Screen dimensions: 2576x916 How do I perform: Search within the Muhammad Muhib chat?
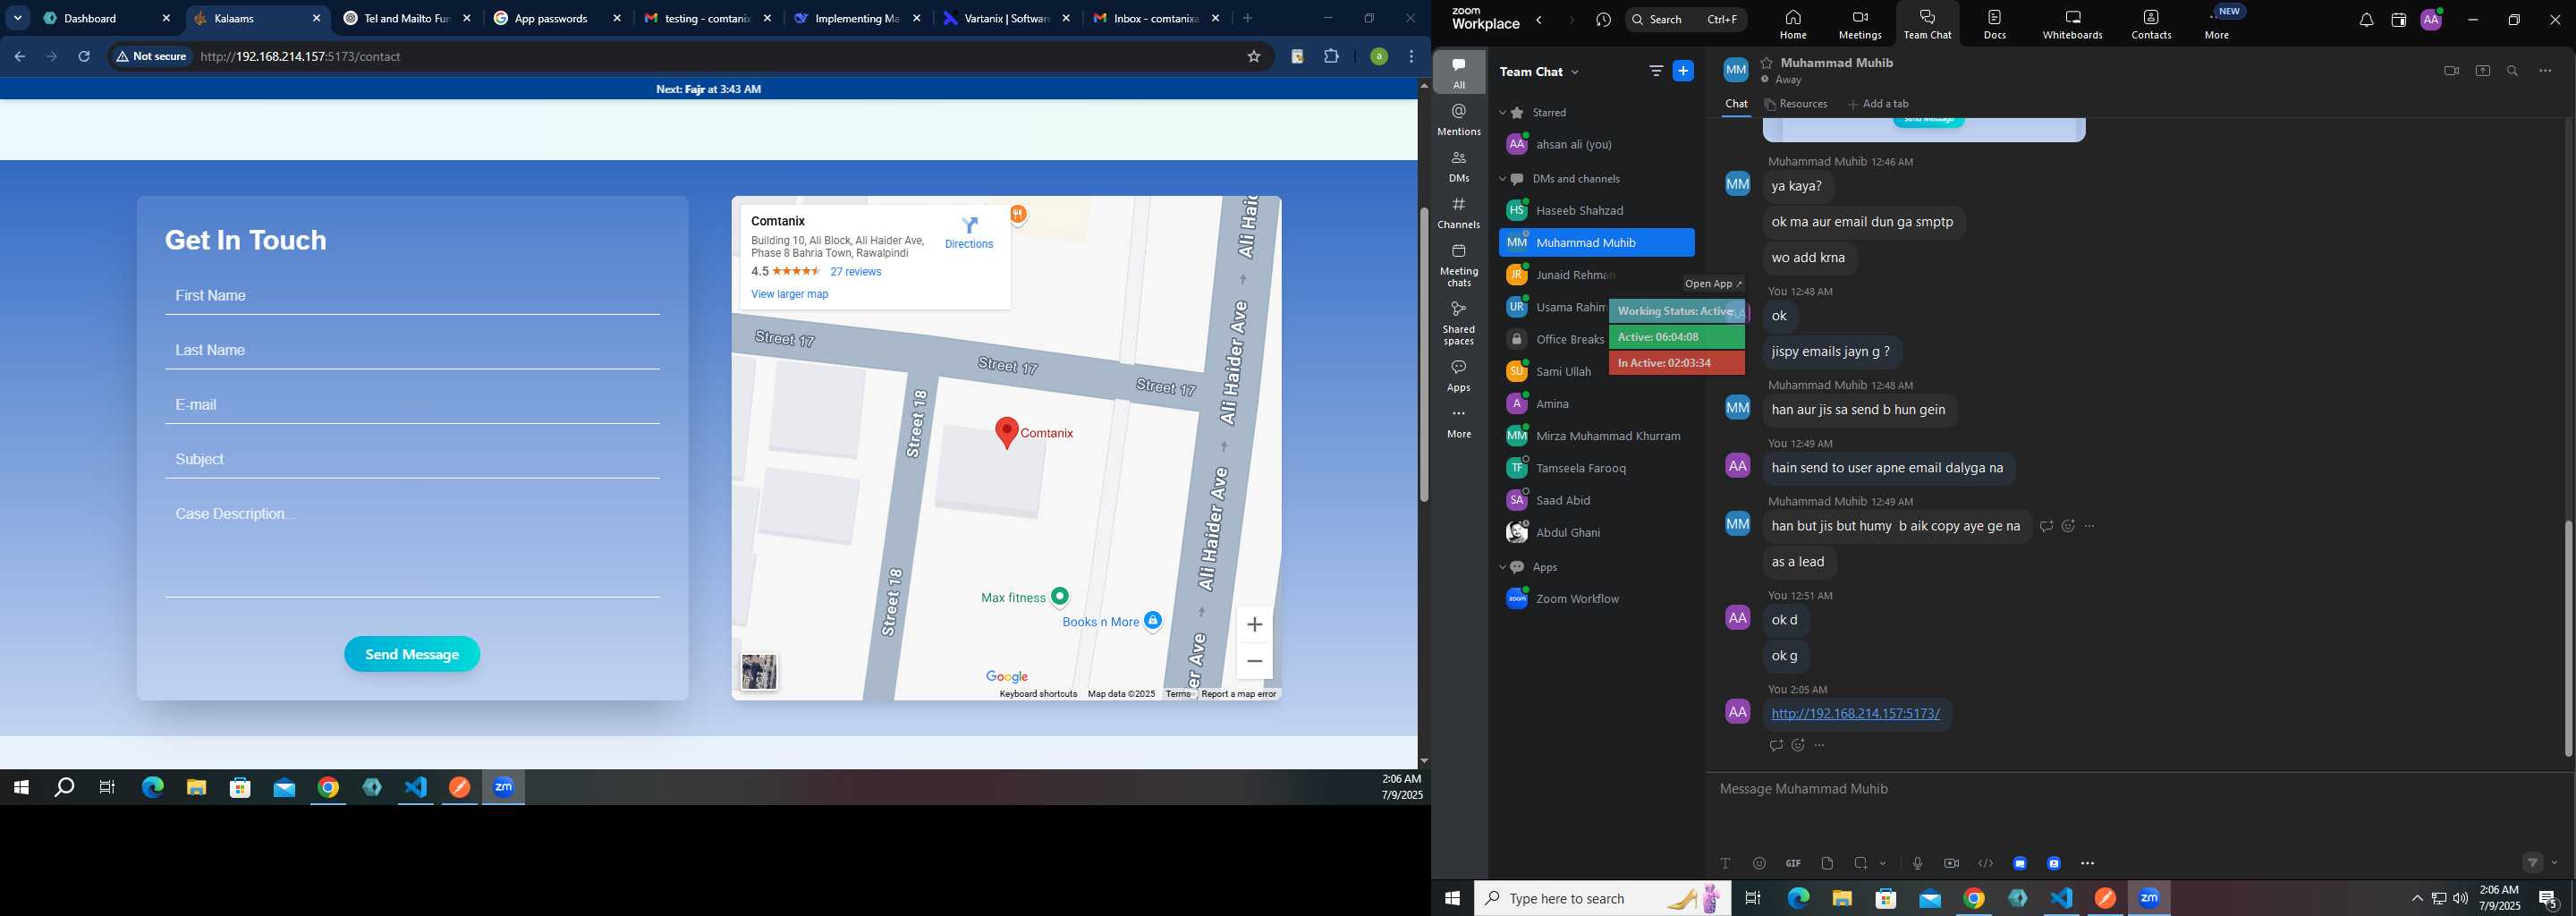point(2512,71)
